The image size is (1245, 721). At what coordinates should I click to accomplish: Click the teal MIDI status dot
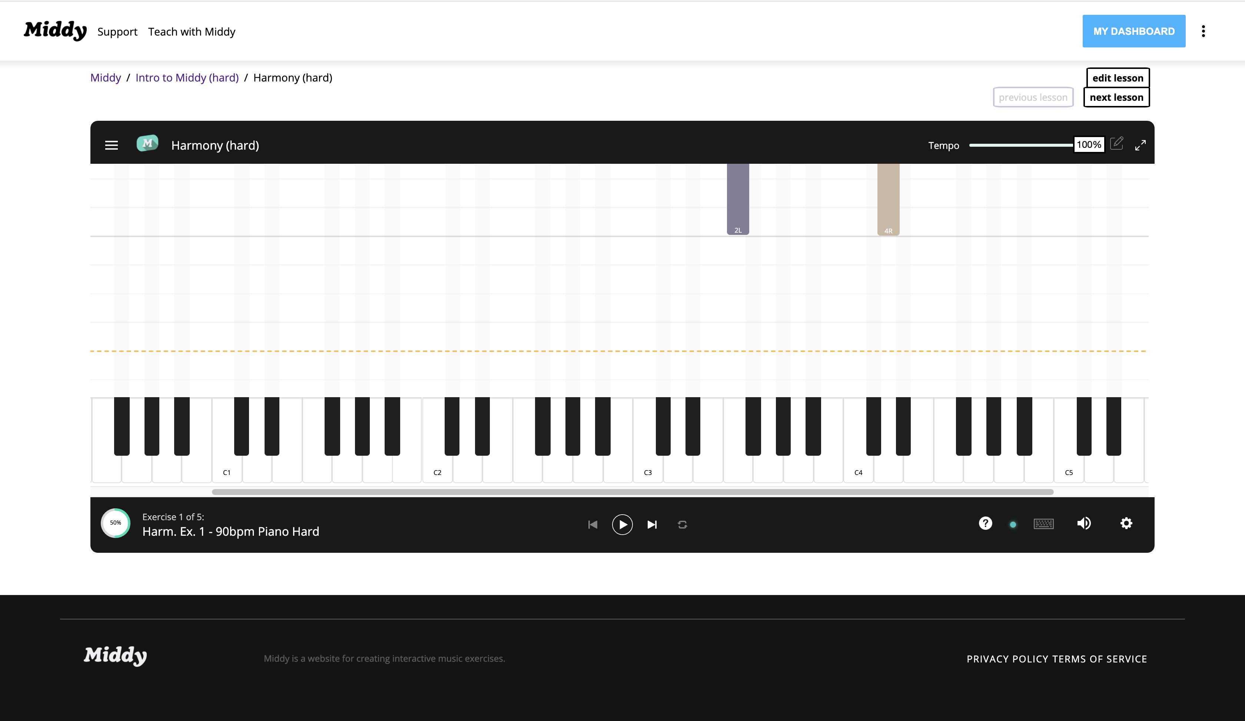[x=1013, y=525]
